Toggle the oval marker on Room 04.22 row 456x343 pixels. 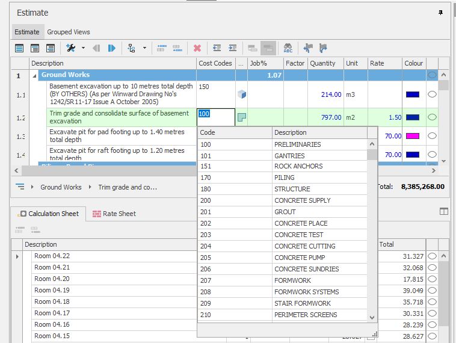click(431, 256)
